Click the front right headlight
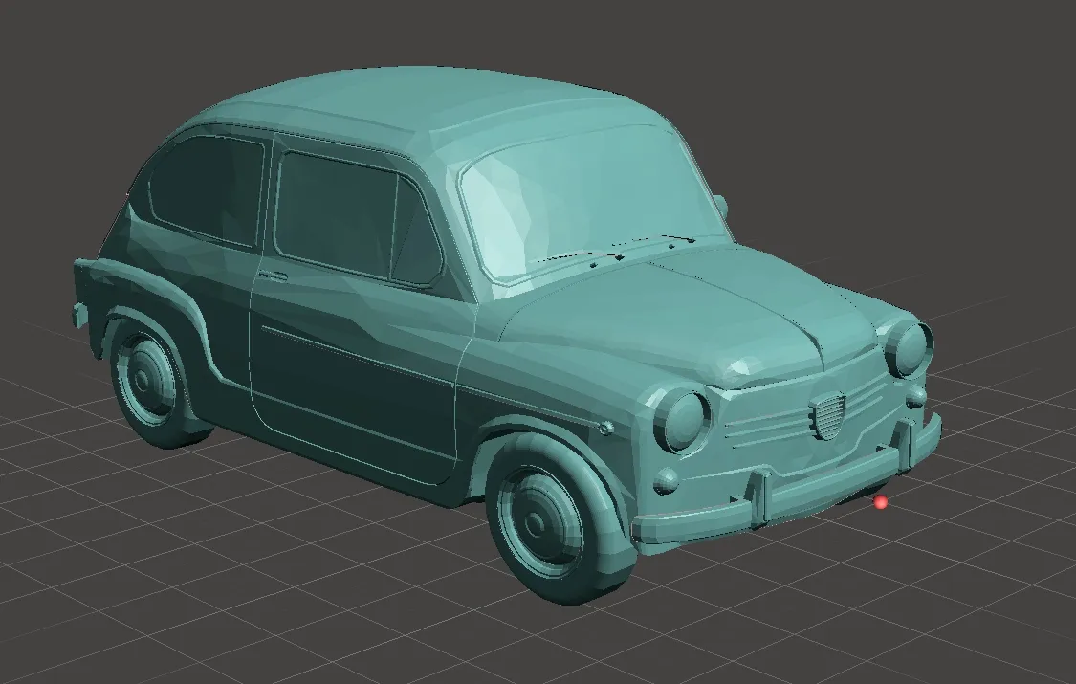Image resolution: width=1076 pixels, height=684 pixels. [x=909, y=350]
